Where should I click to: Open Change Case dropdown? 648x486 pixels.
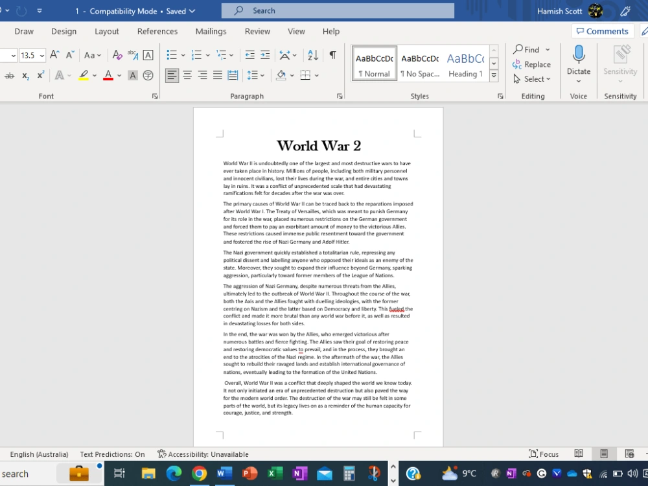pyautogui.click(x=93, y=55)
